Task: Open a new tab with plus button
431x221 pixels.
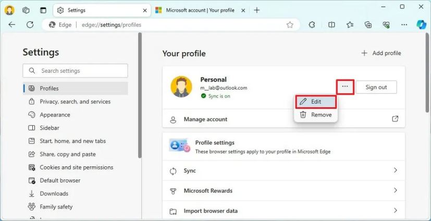Action: tap(257, 10)
